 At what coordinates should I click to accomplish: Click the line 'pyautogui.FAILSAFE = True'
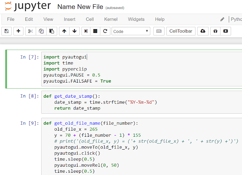coord(77,81)
